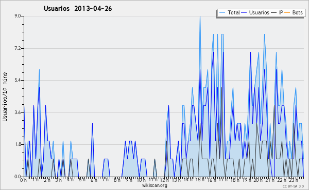This screenshot has width=309, height=190.
Task: Click the light blue Total legend line
Action: tap(222, 13)
